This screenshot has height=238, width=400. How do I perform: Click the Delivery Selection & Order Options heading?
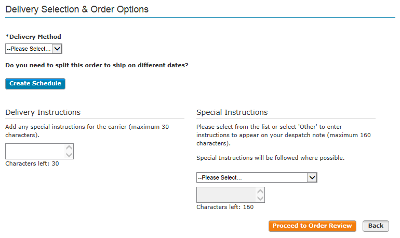tap(77, 9)
